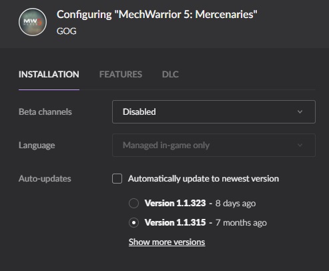Click the Version 1.1.315 label text
This screenshot has height=271, width=329.
(176, 222)
